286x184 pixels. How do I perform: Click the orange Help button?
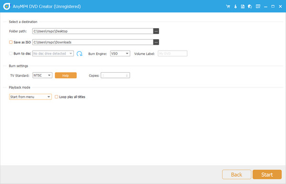66,76
